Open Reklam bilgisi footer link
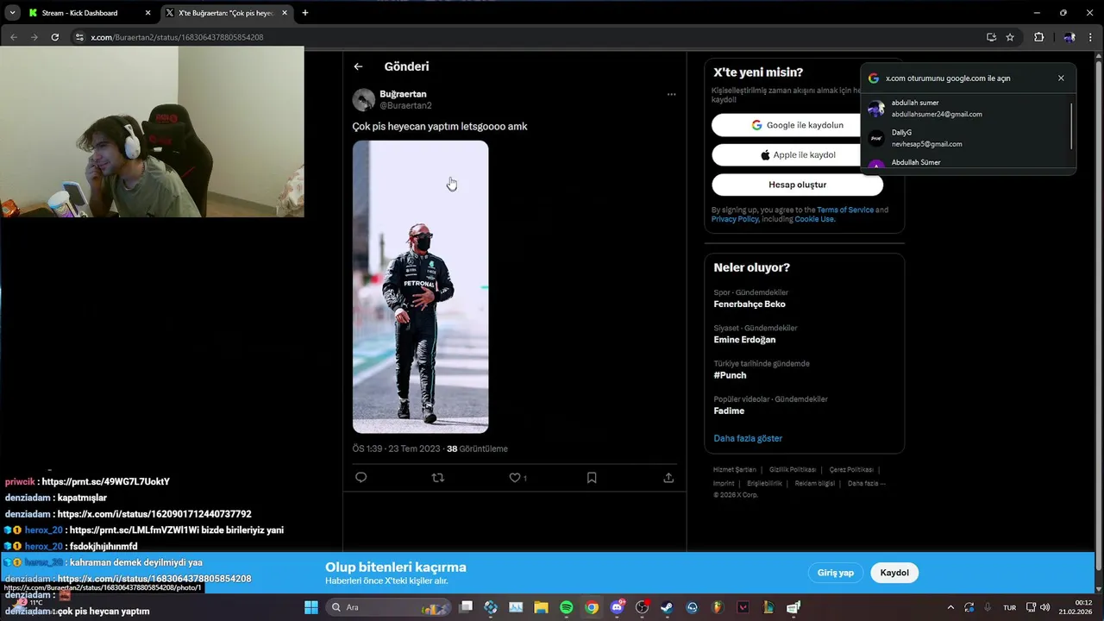The height and width of the screenshot is (621, 1104). [815, 483]
